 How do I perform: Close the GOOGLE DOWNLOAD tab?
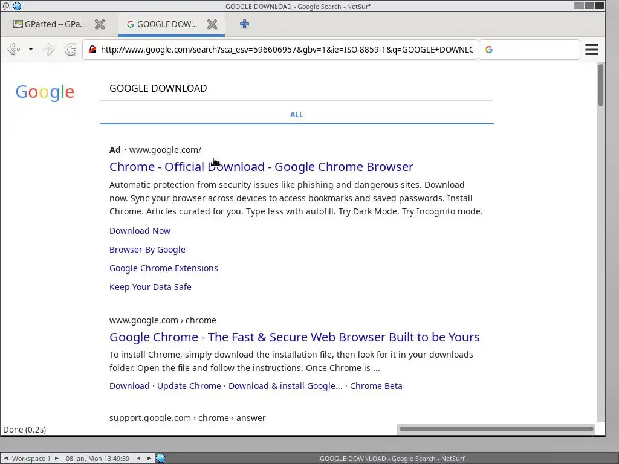pos(212,24)
